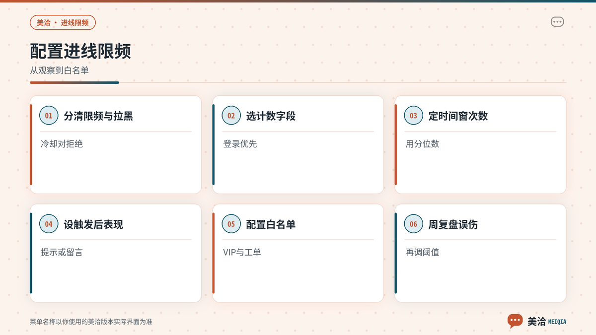Click the 02 number badge
The image size is (596, 335).
[x=231, y=116]
